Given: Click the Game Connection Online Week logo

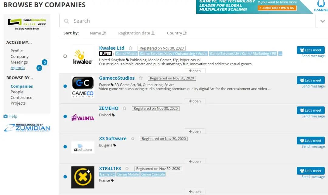Looking at the screenshot, I should (x=27, y=24).
